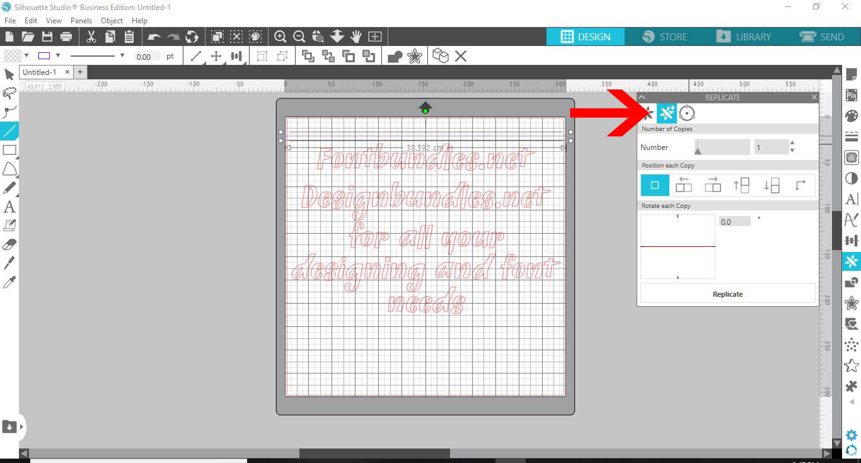Open the Replicate panel icon in sidebar
The height and width of the screenshot is (463, 861).
pyautogui.click(x=852, y=261)
